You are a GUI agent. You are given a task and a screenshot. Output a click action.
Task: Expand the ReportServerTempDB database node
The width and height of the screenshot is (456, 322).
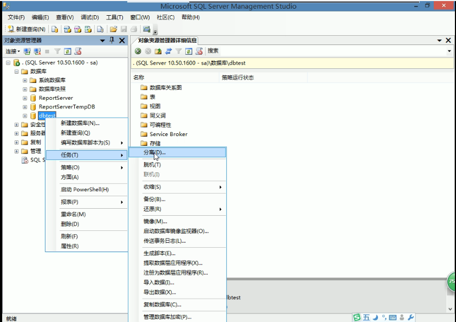pyautogui.click(x=25, y=107)
